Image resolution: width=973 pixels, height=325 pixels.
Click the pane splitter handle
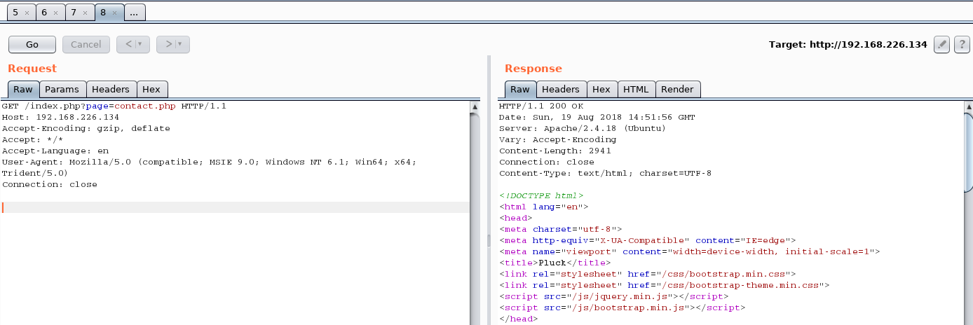(489, 240)
